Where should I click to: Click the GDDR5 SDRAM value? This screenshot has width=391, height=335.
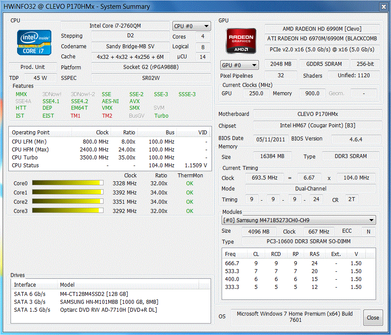pyautogui.click(x=324, y=64)
